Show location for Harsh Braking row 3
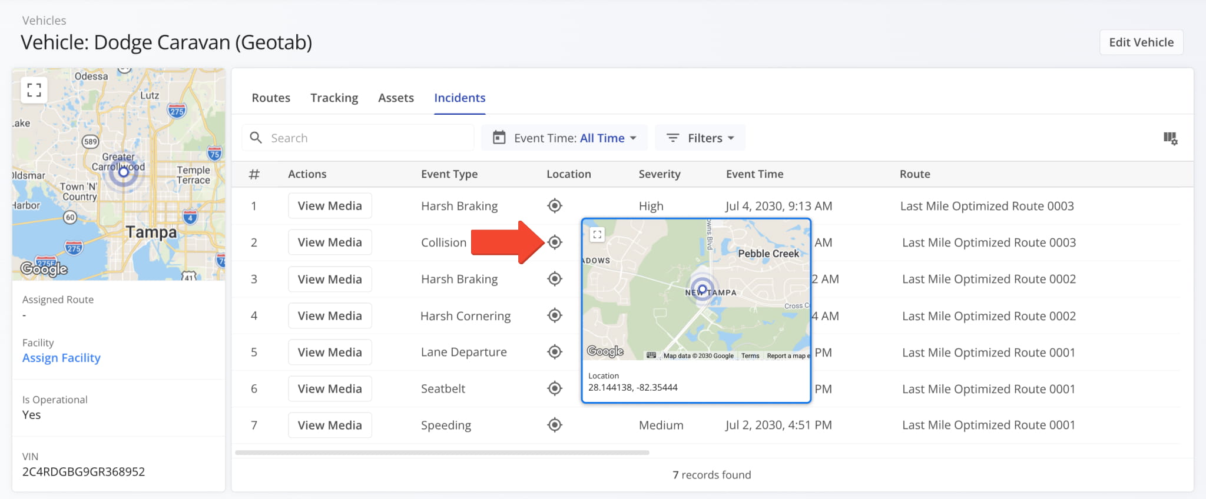The image size is (1206, 499). 555,279
